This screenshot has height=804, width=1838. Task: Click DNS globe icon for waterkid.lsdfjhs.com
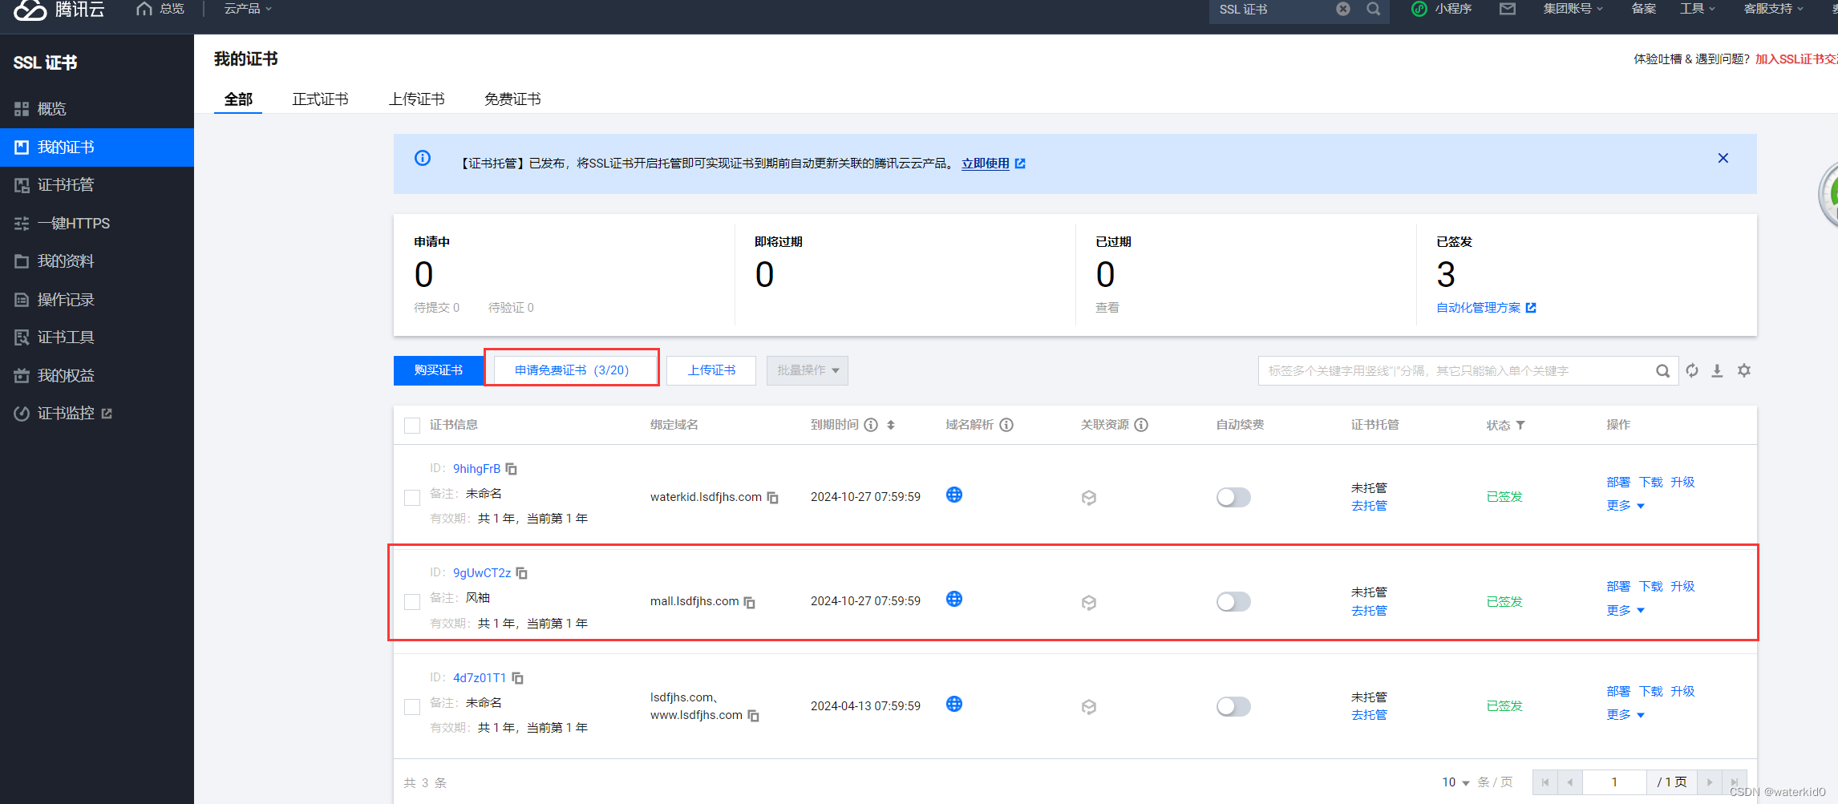(954, 495)
